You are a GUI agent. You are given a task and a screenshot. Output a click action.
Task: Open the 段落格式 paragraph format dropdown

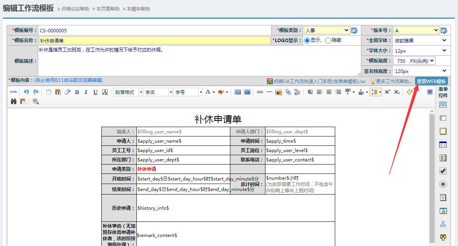point(127,92)
